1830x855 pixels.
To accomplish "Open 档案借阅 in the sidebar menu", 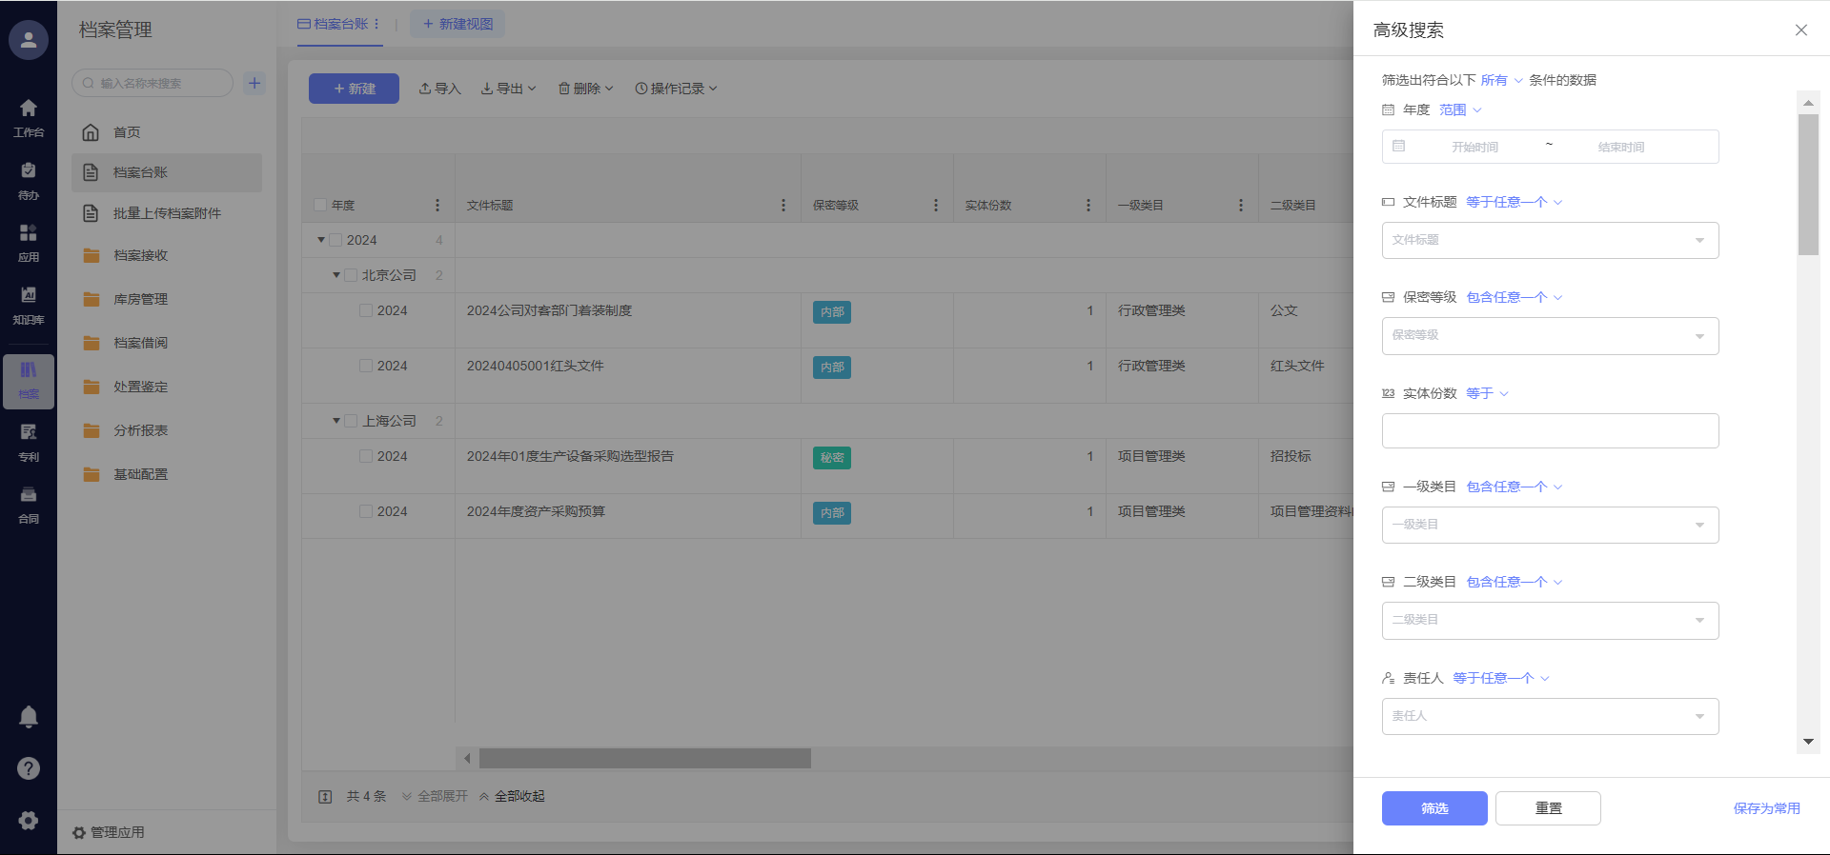I will point(140,343).
